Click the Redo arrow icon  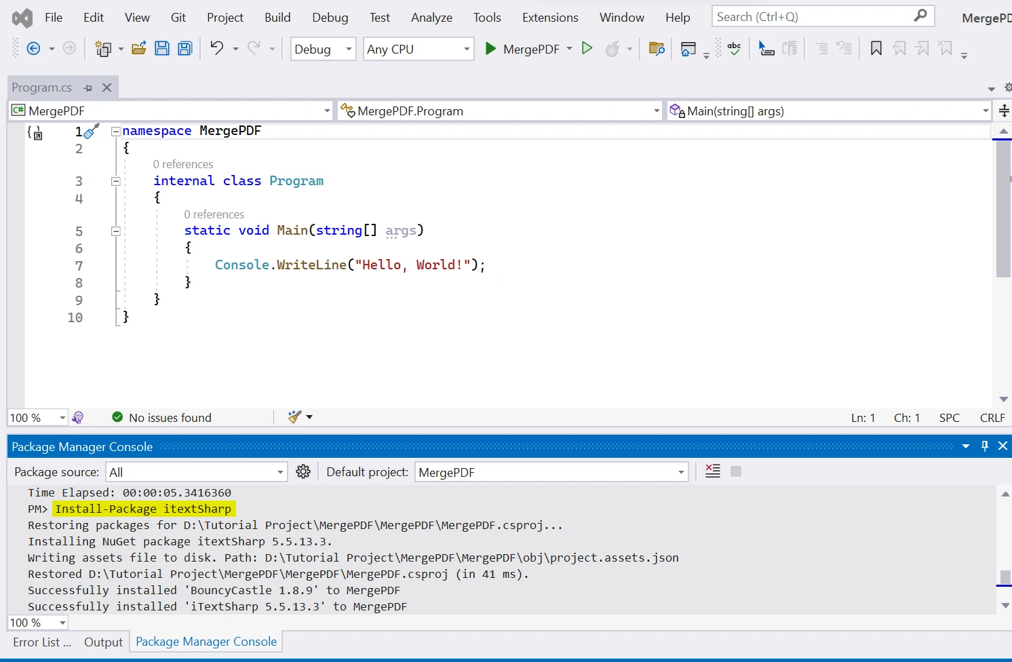254,47
